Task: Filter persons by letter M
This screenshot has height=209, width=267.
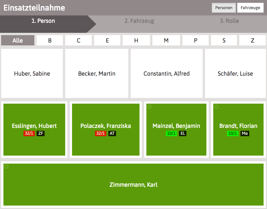Action: [166, 41]
